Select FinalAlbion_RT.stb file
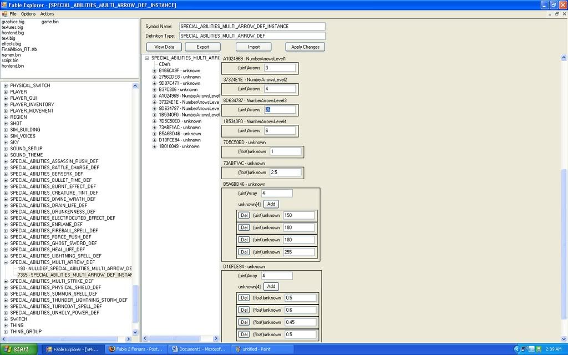Viewport: 568px width, 355px height. pyautogui.click(x=19, y=49)
